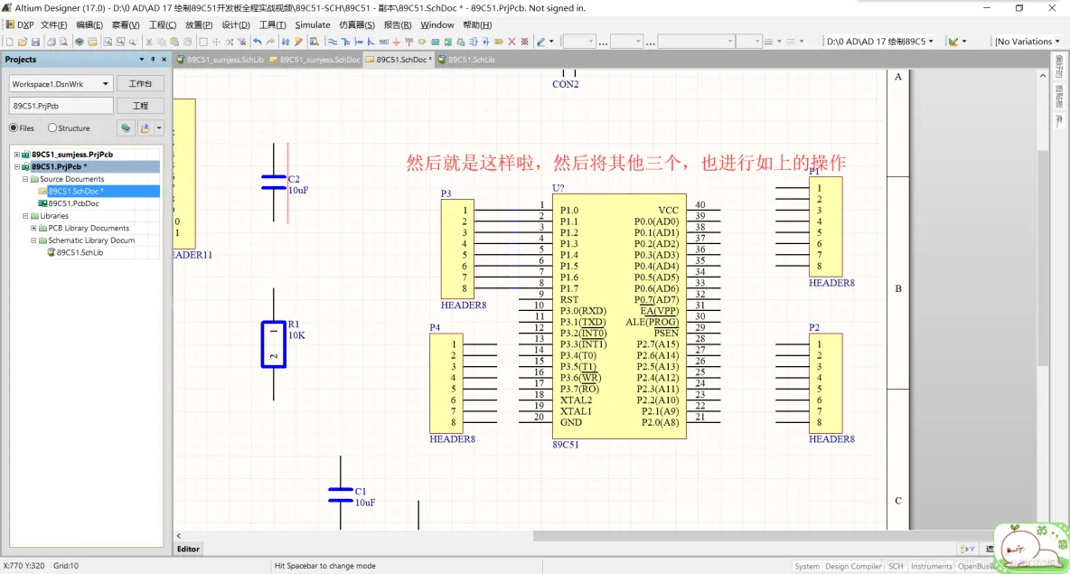Collapse the Schematic Library Documents folder

click(33, 240)
